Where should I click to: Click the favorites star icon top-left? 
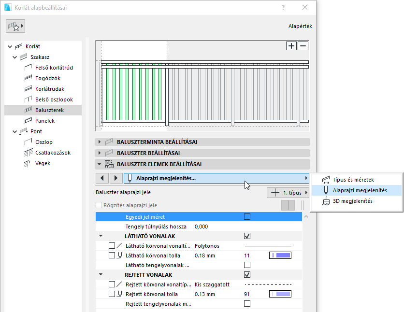[x=15, y=26]
